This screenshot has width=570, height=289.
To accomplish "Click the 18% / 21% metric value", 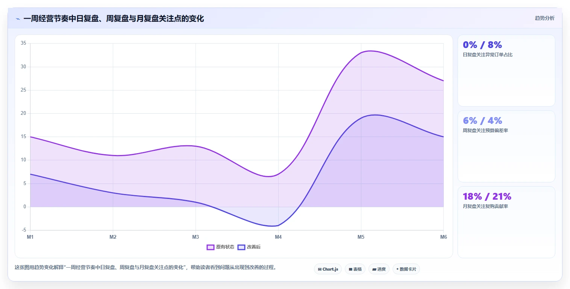I will pos(487,196).
